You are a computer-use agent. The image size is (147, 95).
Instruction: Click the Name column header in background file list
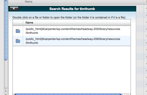point(29,2)
